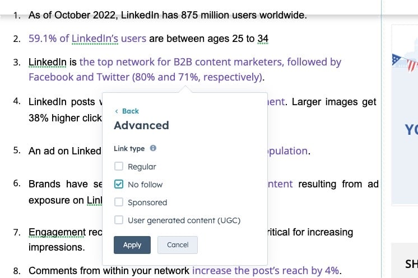Click the No follow label

[x=145, y=185]
